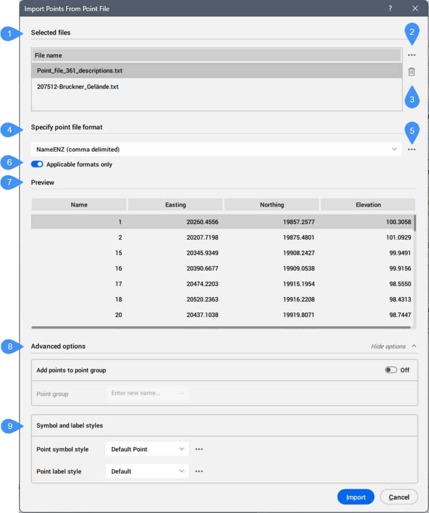Select 207512-Bruckner_Gelände.txt file
Image resolution: width=429 pixels, height=513 pixels.
77,87
